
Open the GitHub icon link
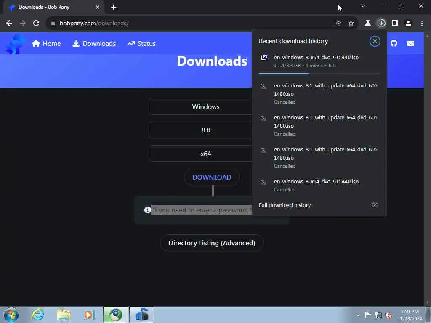point(394,43)
